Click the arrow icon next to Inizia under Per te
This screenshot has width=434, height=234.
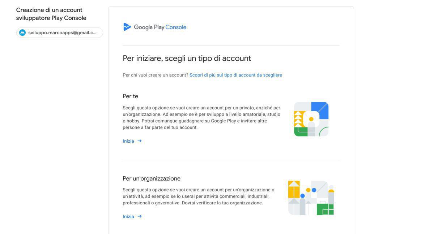pos(140,141)
